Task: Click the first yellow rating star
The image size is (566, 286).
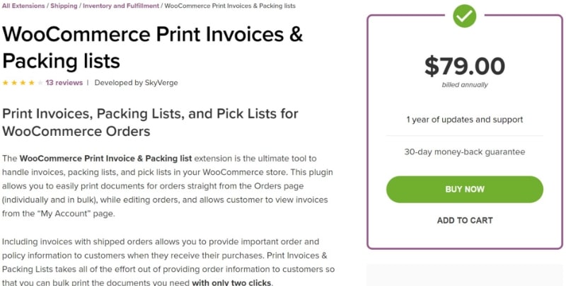Action: click(x=6, y=83)
